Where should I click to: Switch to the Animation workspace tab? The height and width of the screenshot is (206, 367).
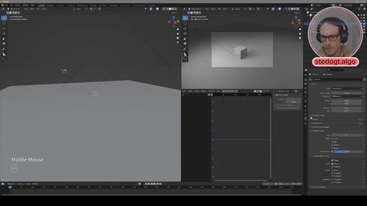coord(103,5)
